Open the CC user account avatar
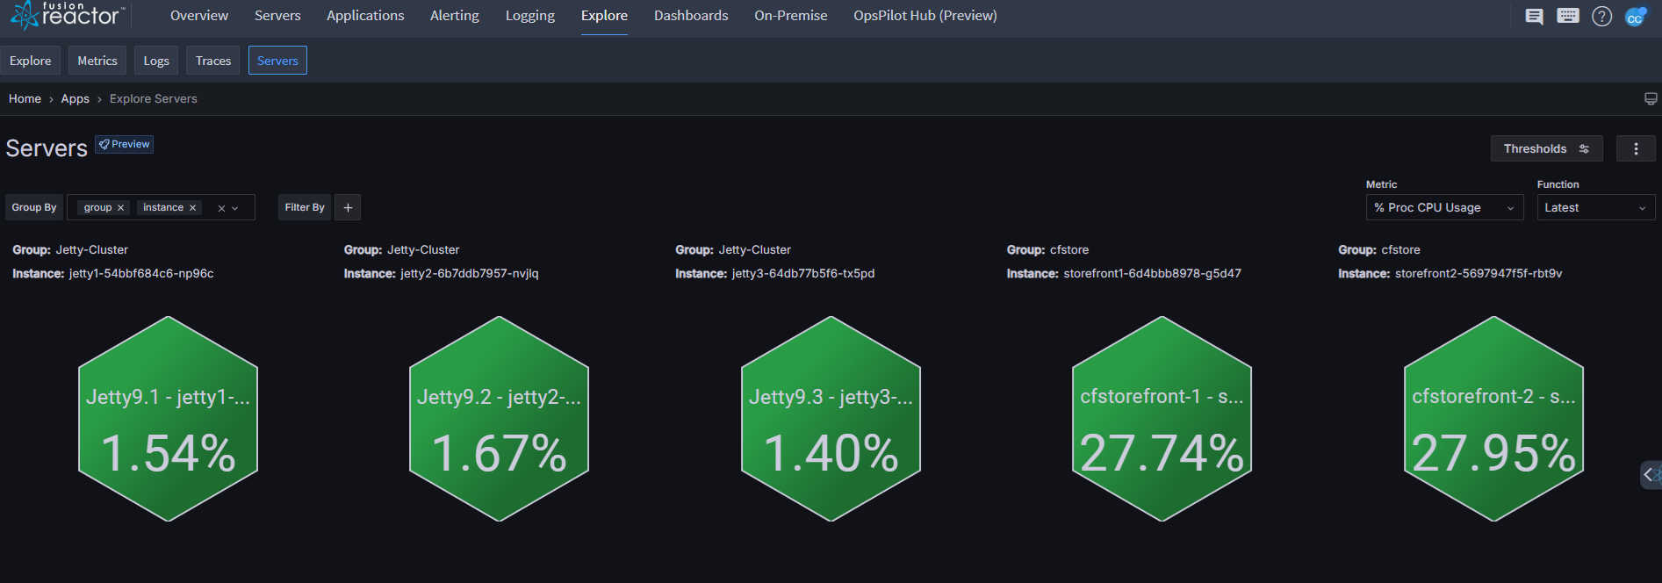The width and height of the screenshot is (1662, 583). click(1635, 17)
